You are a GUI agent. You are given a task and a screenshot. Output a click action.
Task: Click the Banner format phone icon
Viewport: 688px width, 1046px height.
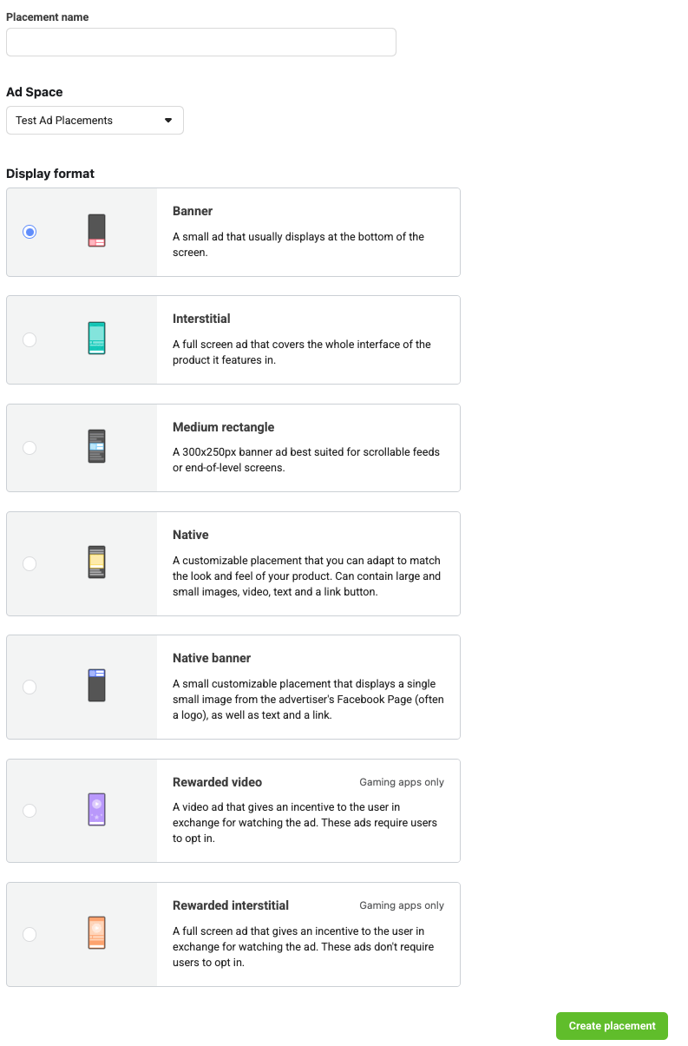click(96, 231)
